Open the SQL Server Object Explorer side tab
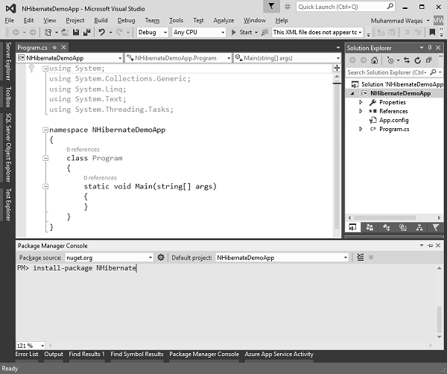Viewport: 447px width, 374px height. 8,148
